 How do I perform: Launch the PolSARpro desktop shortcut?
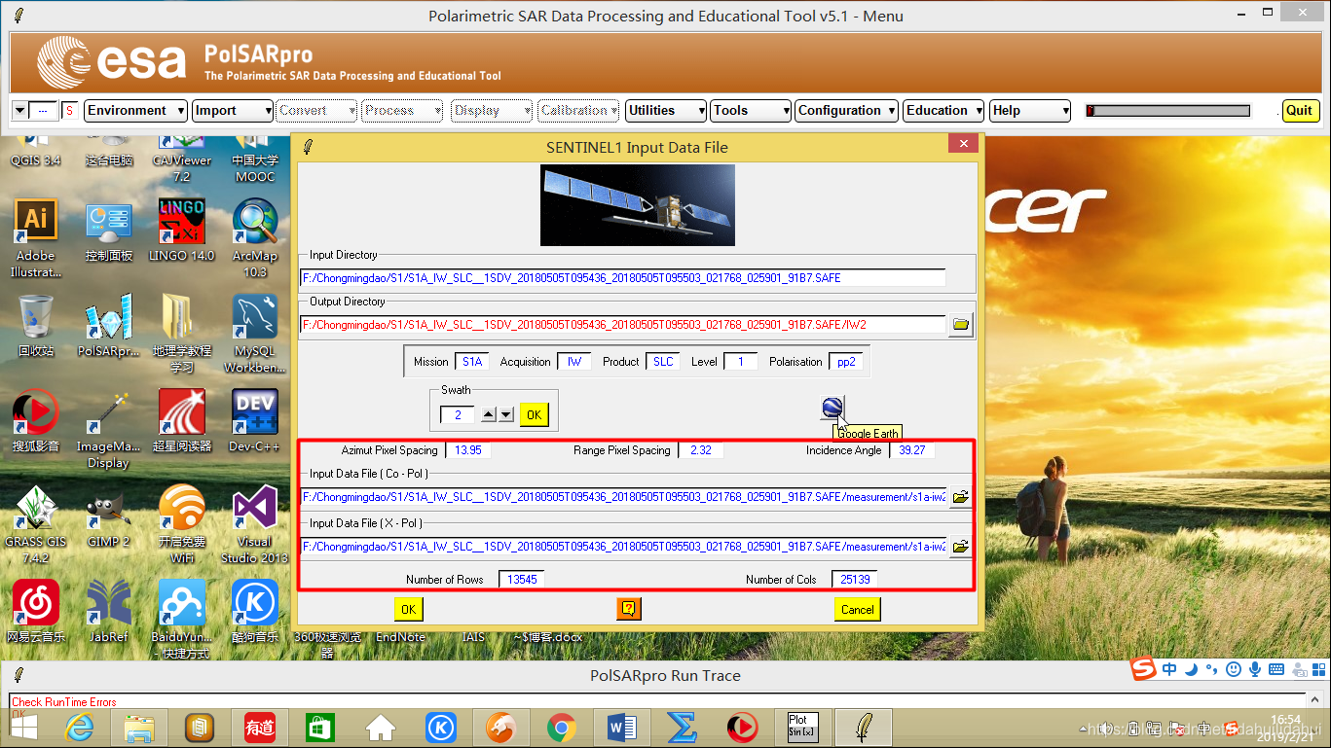tap(108, 326)
